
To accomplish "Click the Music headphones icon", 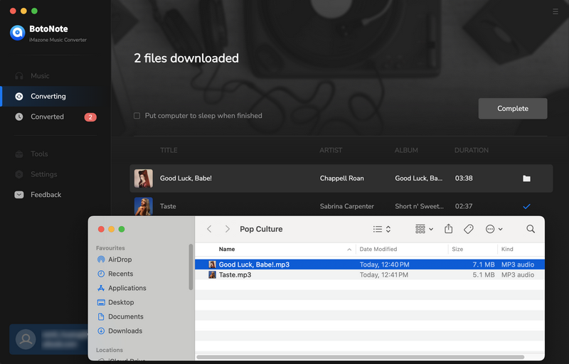I will [19, 76].
